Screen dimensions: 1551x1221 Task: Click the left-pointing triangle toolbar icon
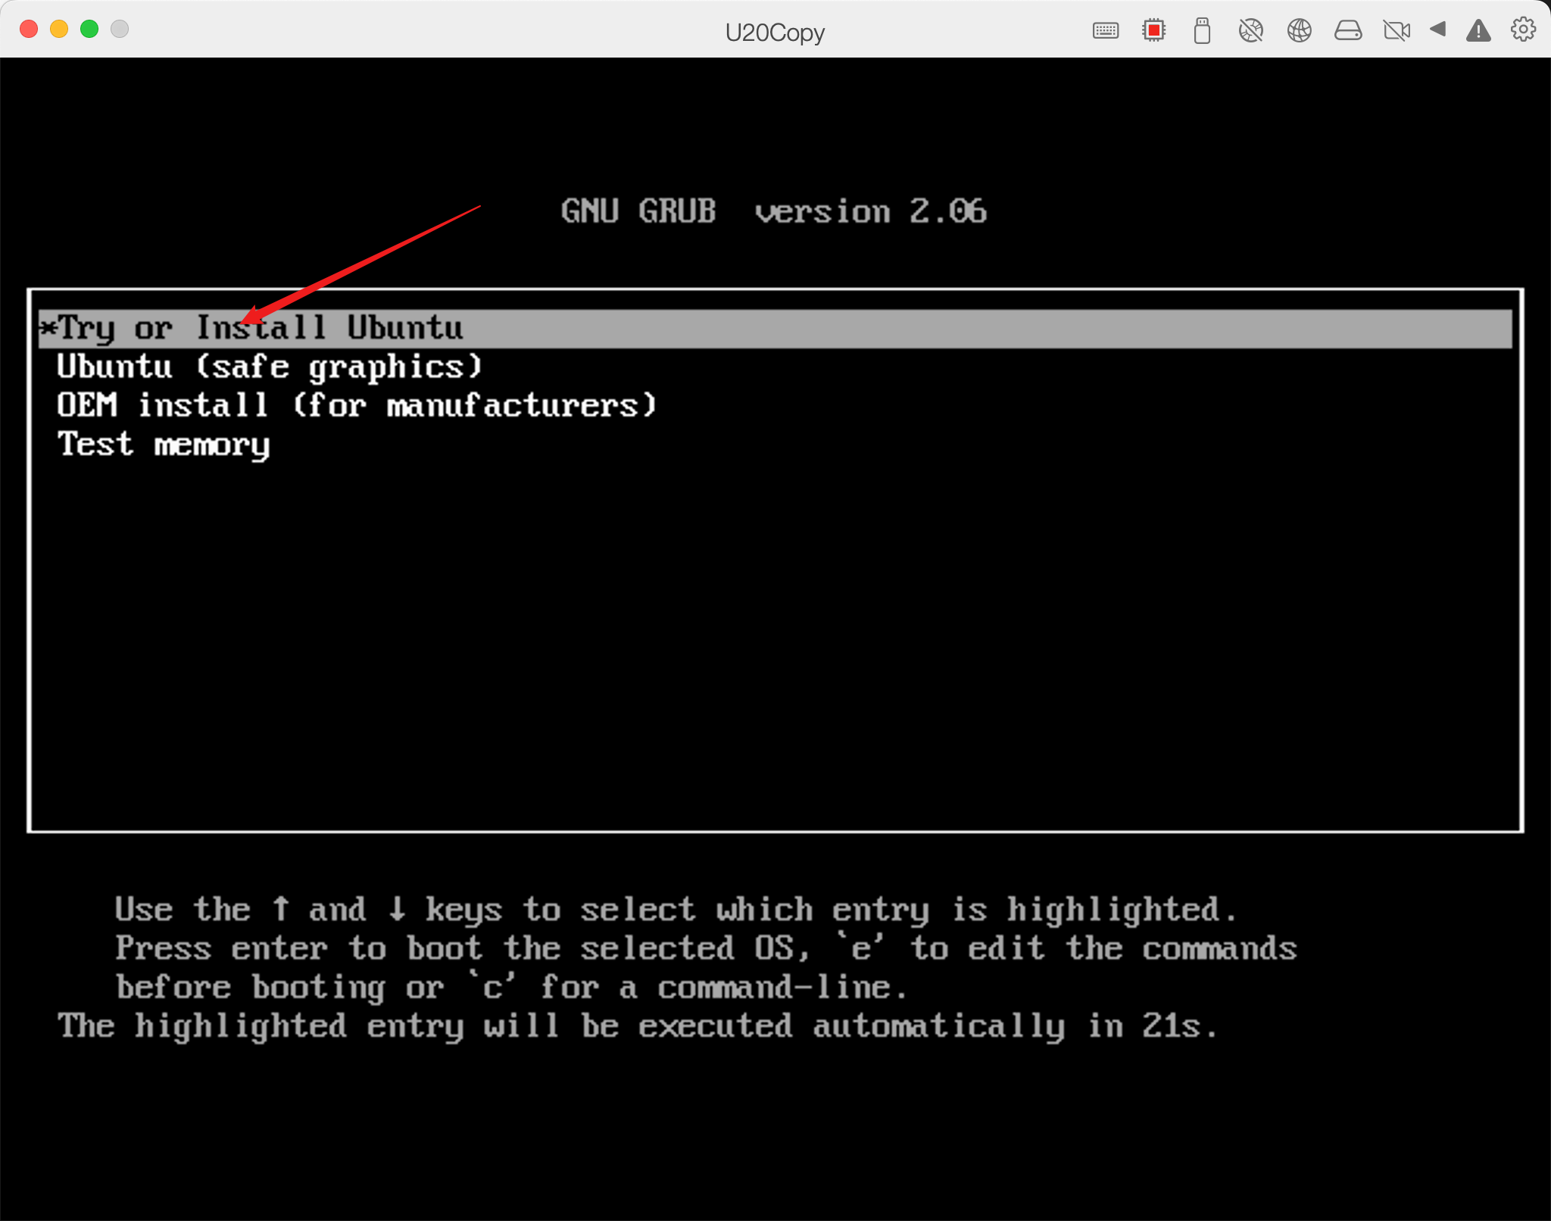click(1438, 30)
